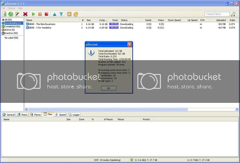Sort torrents by Uploaded column header

point(219,20)
